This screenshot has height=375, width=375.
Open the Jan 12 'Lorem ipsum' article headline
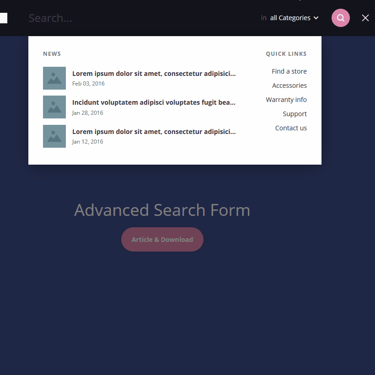pyautogui.click(x=154, y=131)
